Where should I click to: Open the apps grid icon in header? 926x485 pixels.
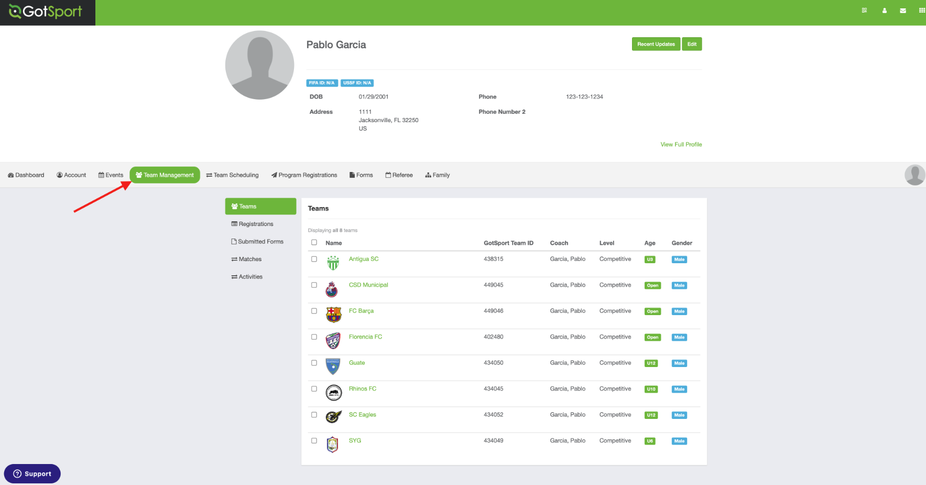922,10
